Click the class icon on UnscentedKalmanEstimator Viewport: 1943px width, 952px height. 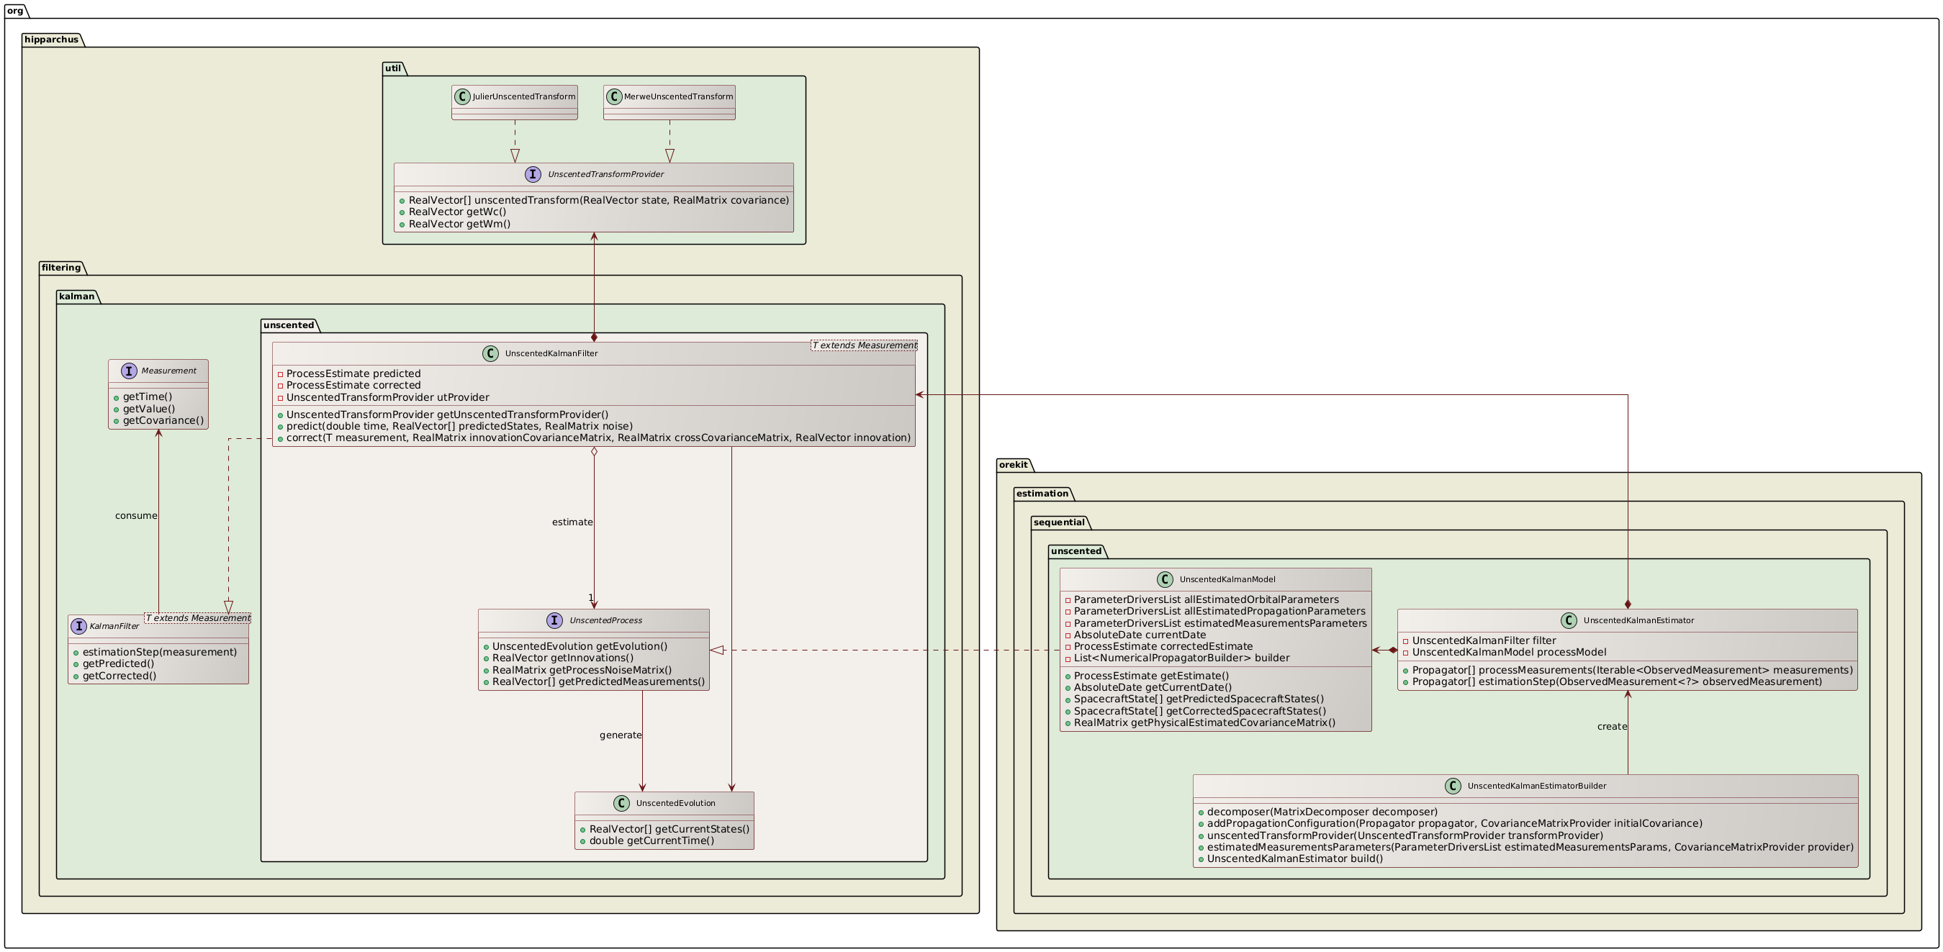(1569, 620)
